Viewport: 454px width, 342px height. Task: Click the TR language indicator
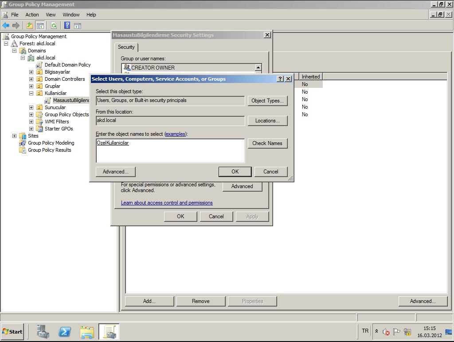(x=365, y=331)
